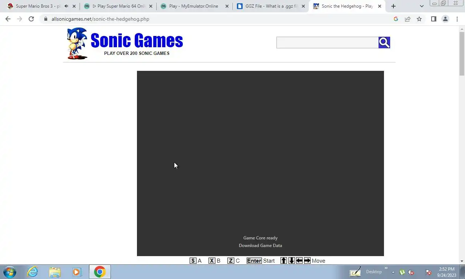Image resolution: width=465 pixels, height=279 pixels.
Task: Click the Chrome taskbar icon
Action: [100, 272]
